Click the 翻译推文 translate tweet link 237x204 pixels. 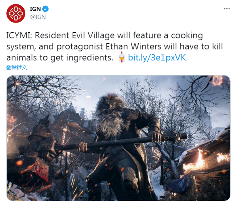[x=17, y=67]
